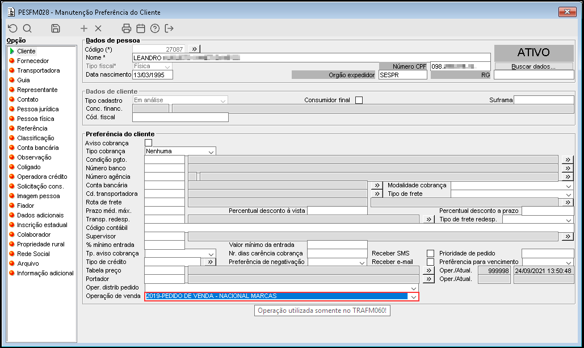The image size is (584, 348).
Task: Expand the Oper. distrib pedido dropdown
Action: (x=413, y=288)
